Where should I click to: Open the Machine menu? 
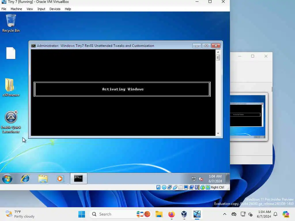[16, 9]
